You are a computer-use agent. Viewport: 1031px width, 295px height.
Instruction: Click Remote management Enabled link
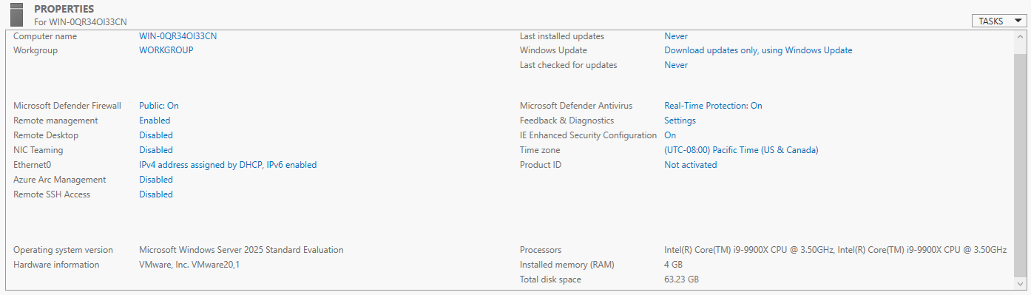click(x=155, y=121)
